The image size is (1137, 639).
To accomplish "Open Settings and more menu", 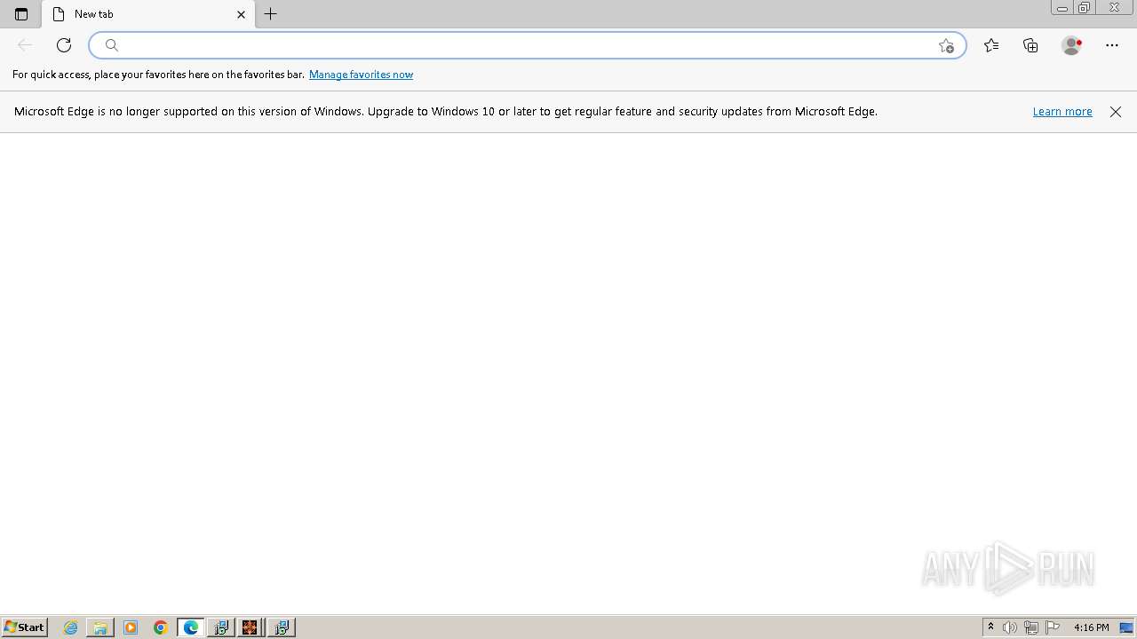I will (1112, 45).
